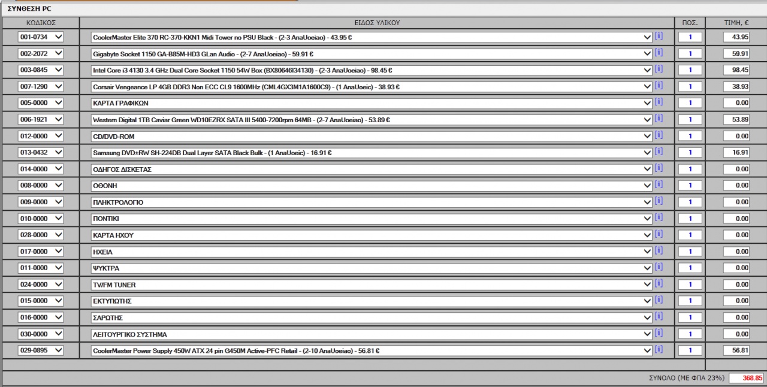Click the ΠΟΣ. column header

click(690, 23)
